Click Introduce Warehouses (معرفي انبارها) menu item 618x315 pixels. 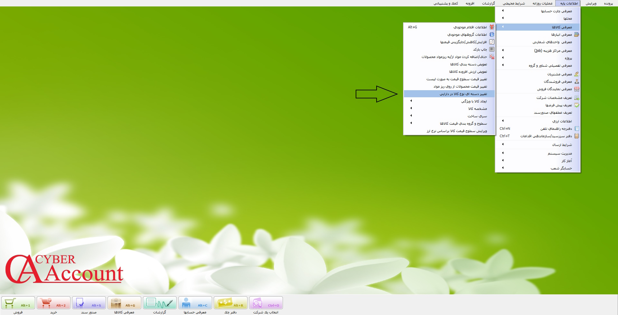pos(561,35)
